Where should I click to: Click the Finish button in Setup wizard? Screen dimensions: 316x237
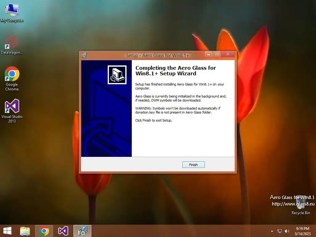tap(193, 165)
